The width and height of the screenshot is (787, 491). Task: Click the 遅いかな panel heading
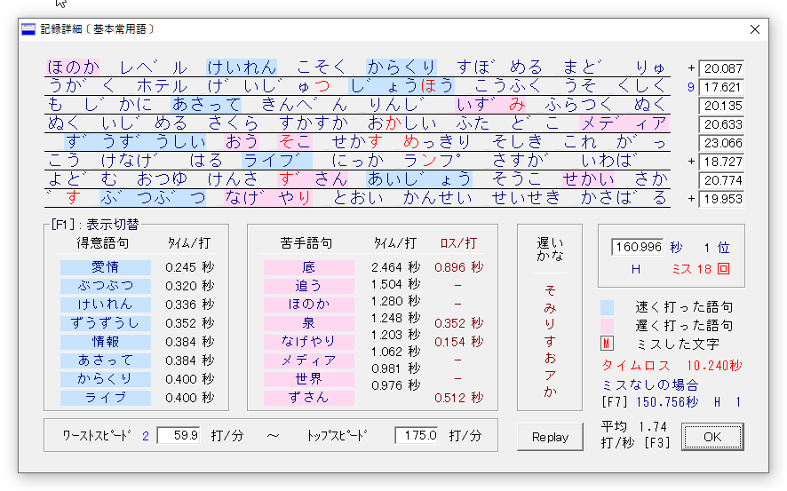tap(550, 249)
